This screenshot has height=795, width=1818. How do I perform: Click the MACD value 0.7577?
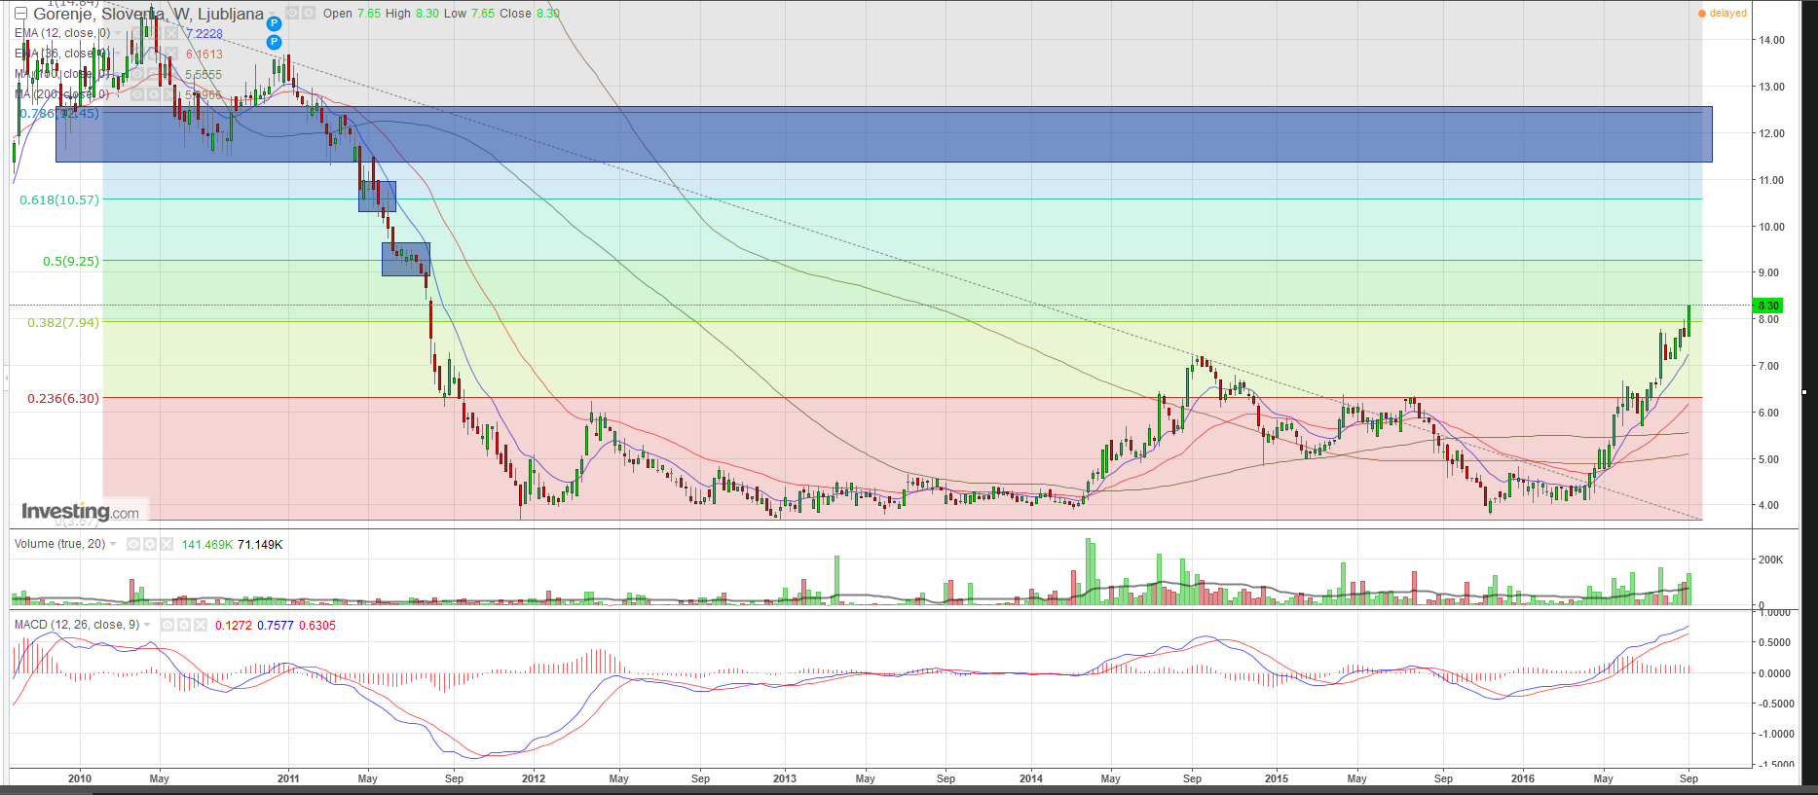click(x=276, y=626)
